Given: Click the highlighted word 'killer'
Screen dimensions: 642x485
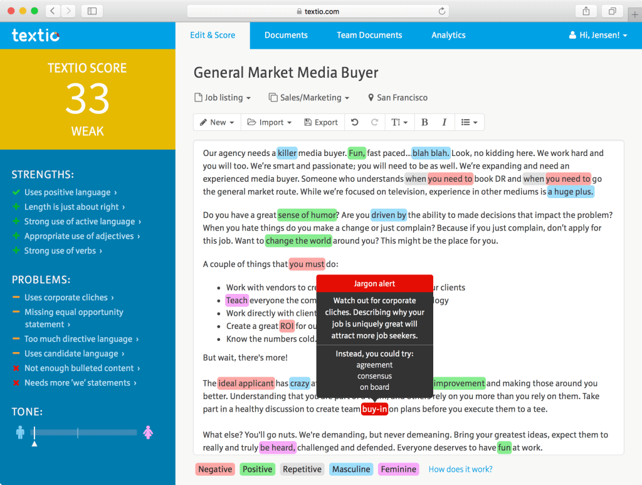Looking at the screenshot, I should pos(287,153).
